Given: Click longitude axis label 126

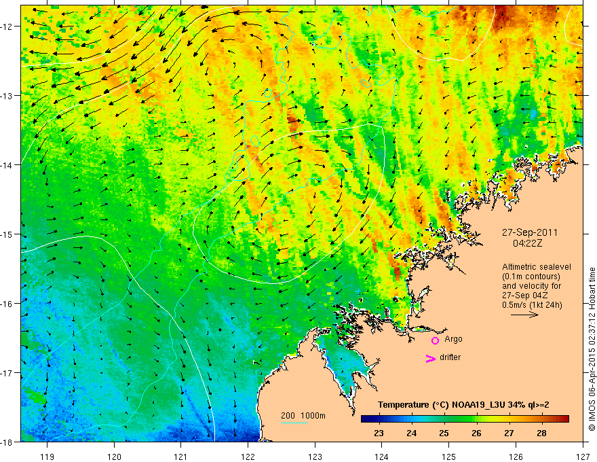Looking at the screenshot, I should coord(516,457).
